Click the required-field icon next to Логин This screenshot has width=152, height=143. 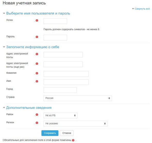point(37,20)
